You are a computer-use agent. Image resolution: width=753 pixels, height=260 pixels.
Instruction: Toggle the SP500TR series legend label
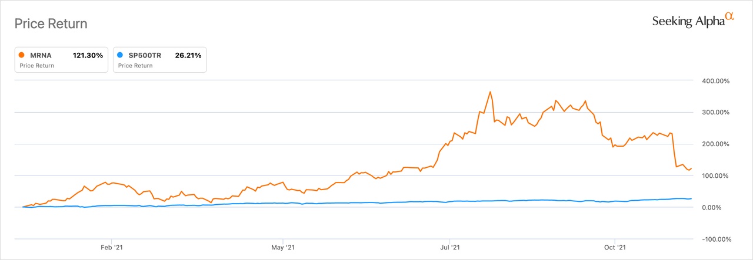tap(145, 56)
